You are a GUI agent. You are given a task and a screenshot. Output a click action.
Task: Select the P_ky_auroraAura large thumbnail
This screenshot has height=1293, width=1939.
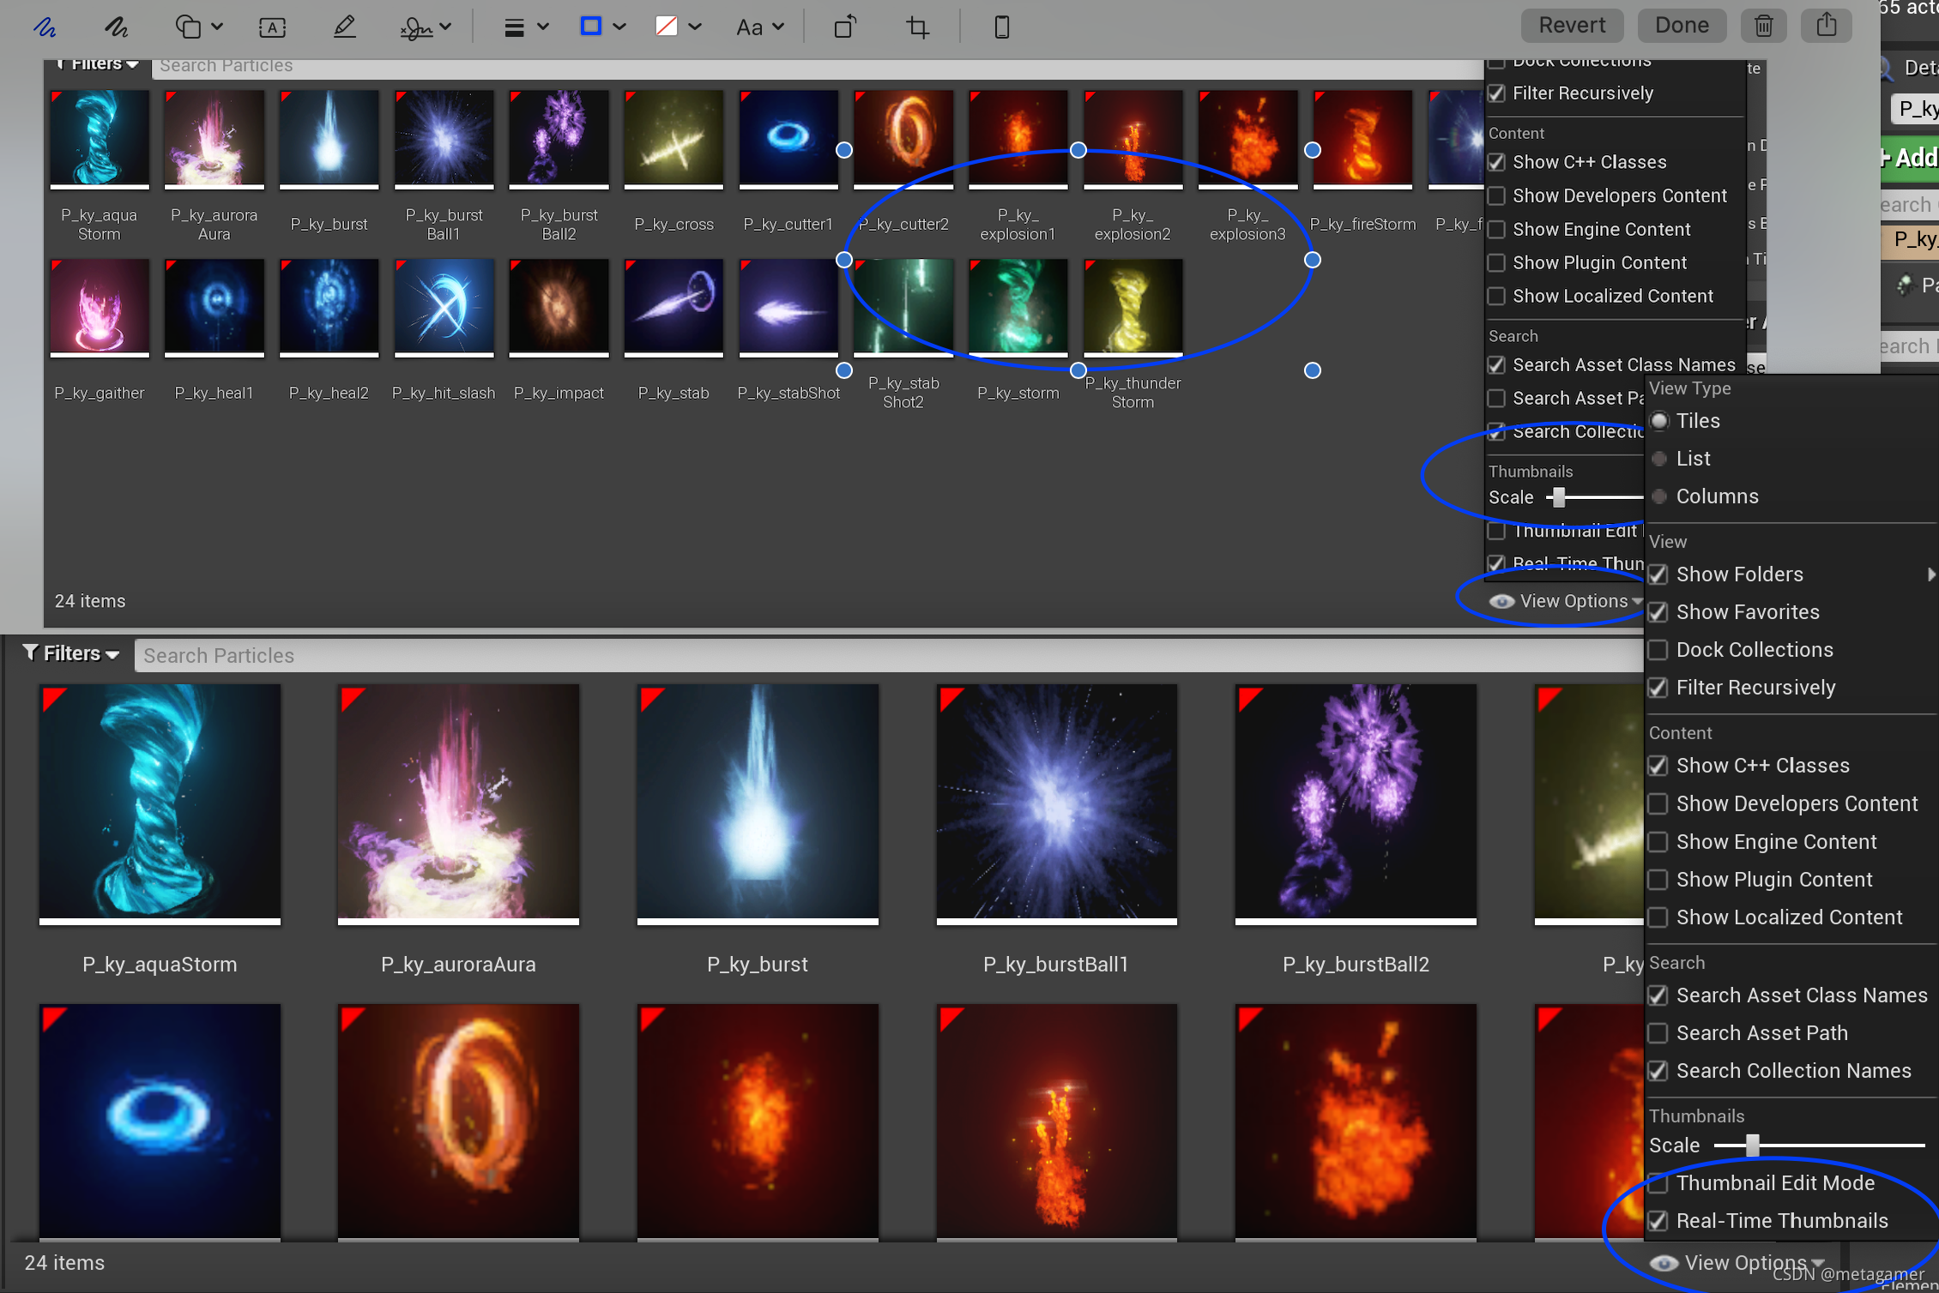(x=458, y=803)
